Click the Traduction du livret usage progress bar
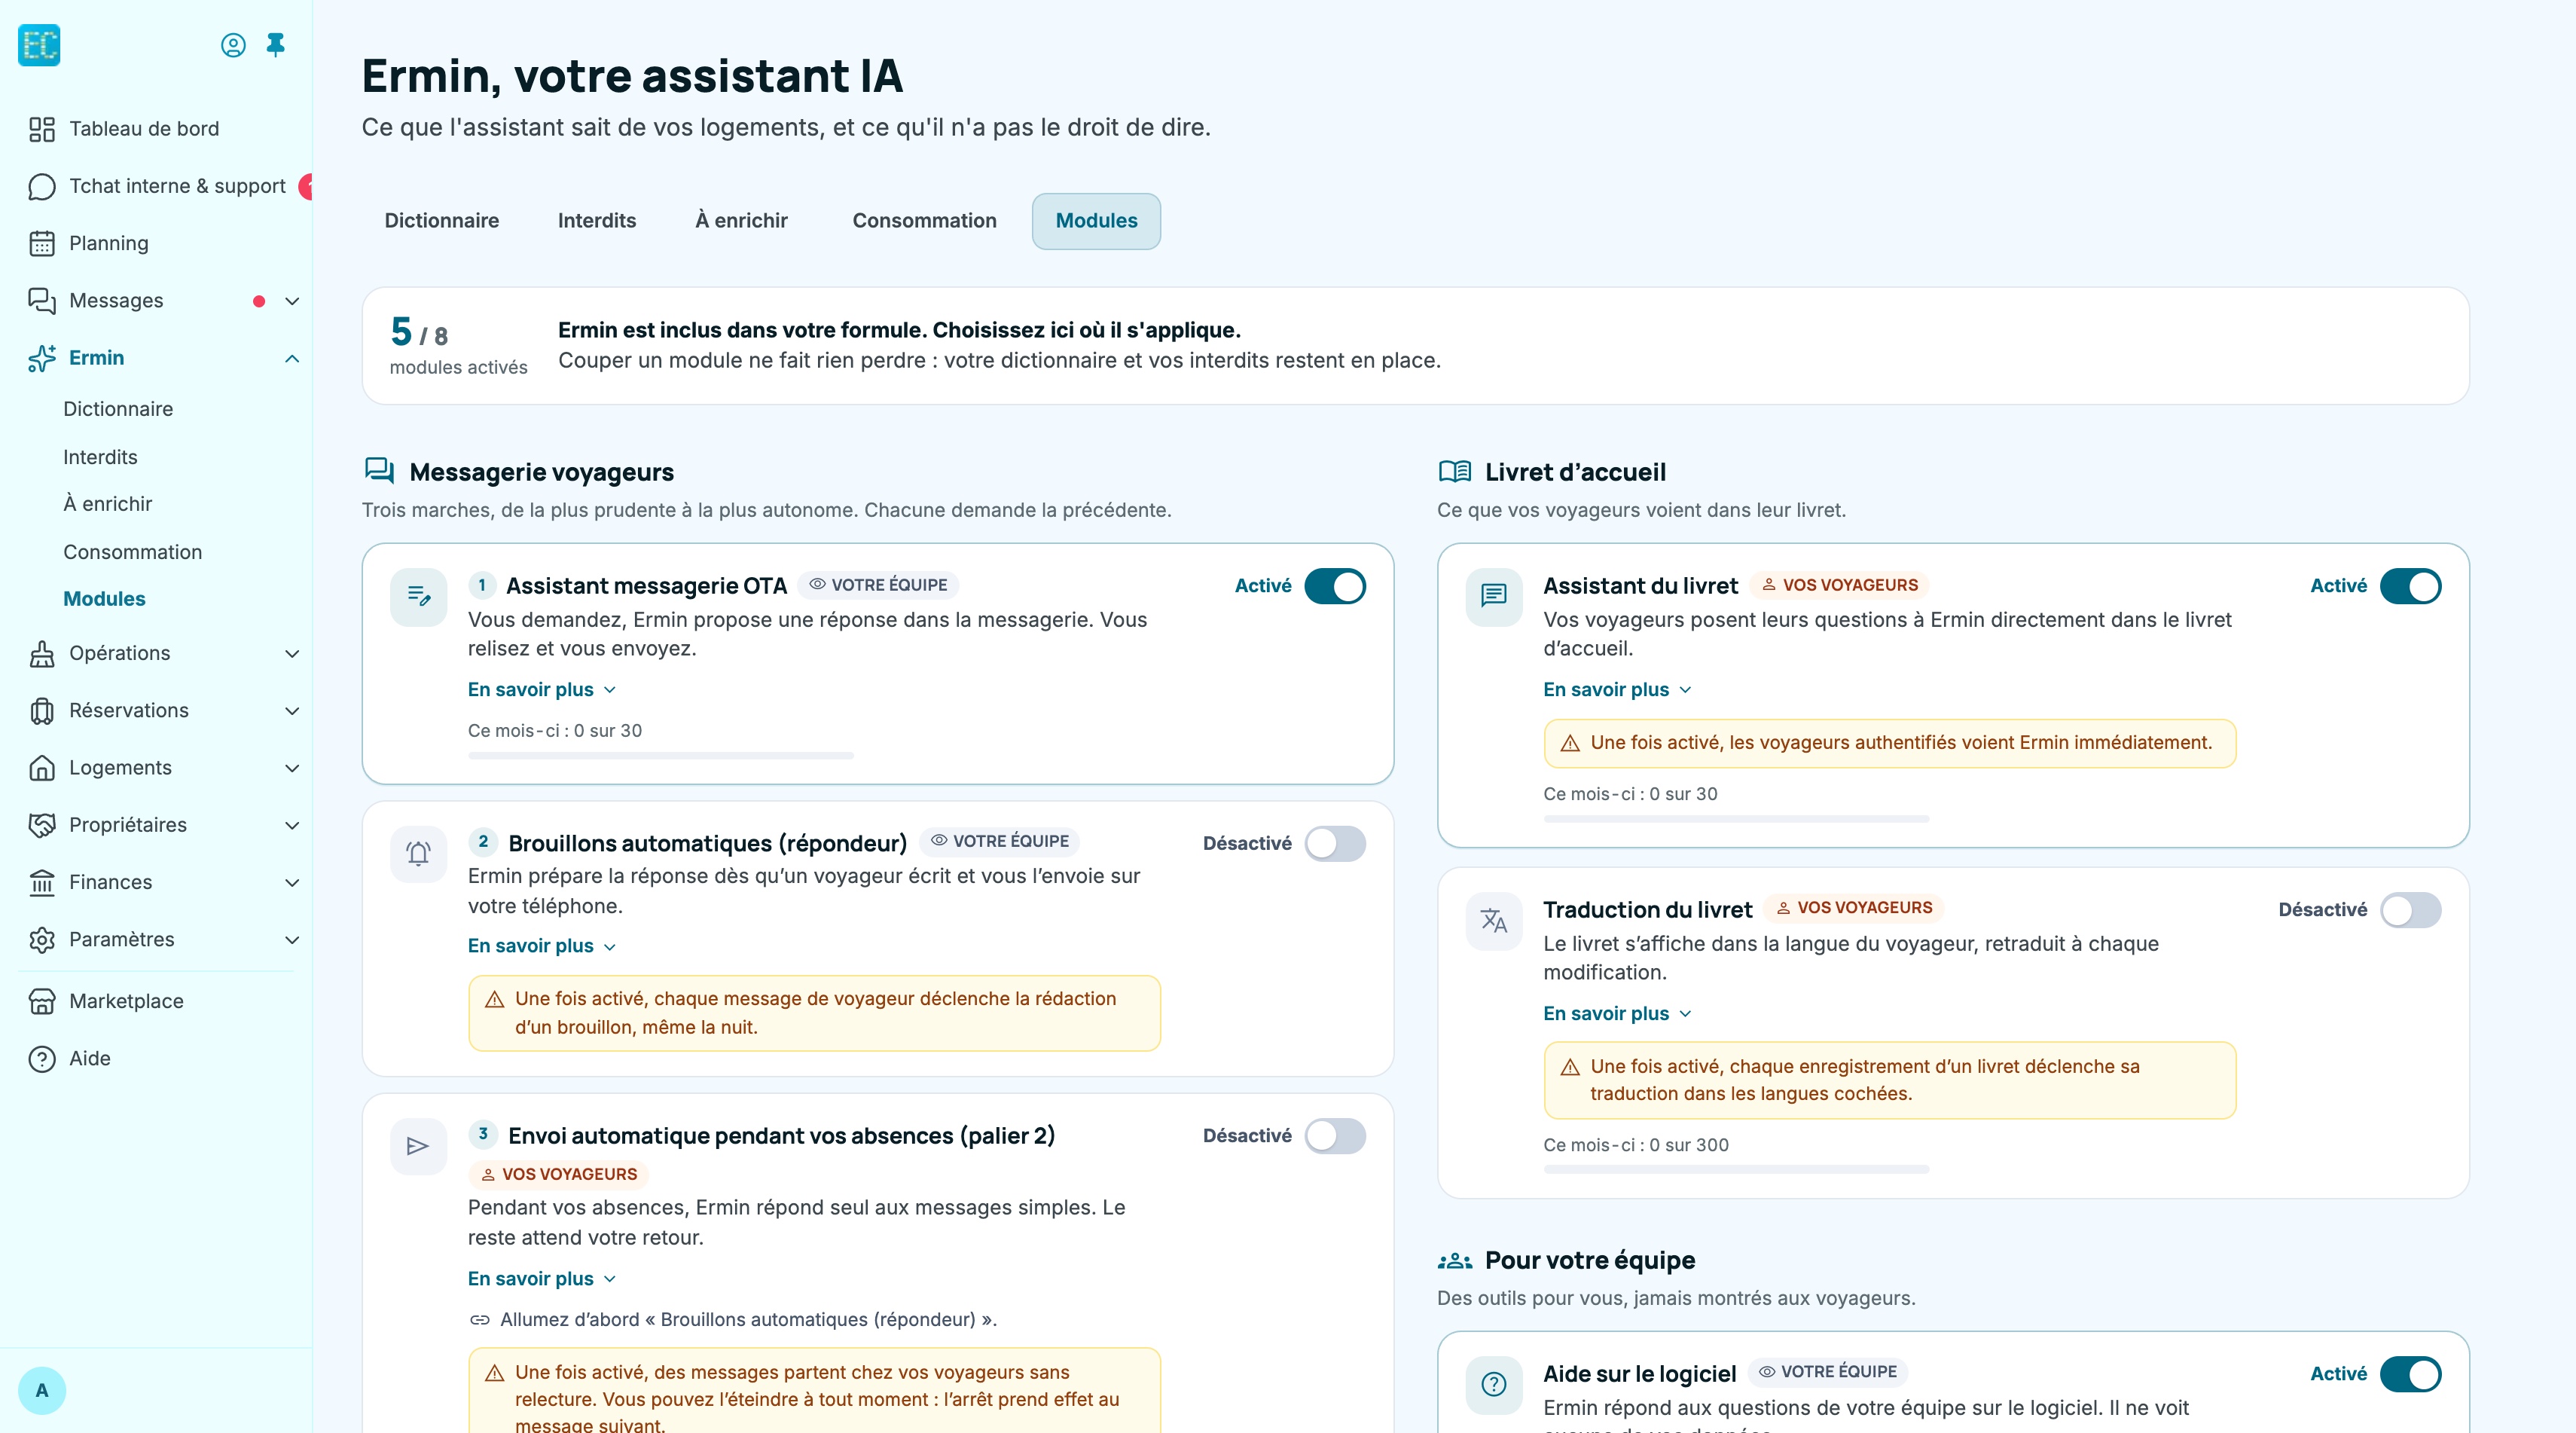The height and width of the screenshot is (1433, 2576). pyautogui.click(x=1736, y=1169)
